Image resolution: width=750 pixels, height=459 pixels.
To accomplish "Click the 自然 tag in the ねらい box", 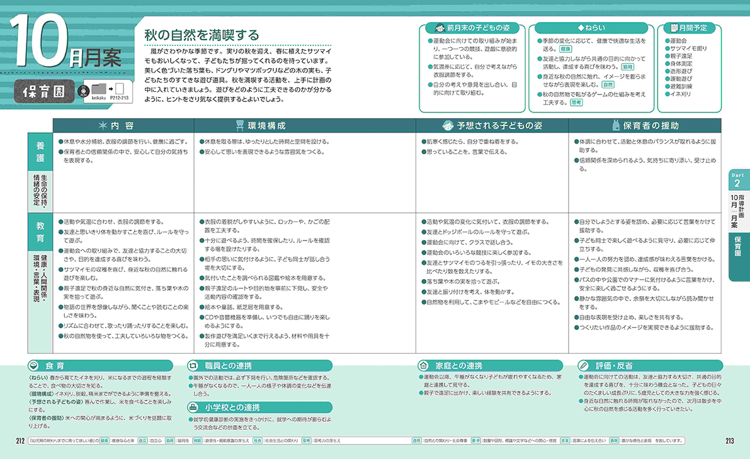I will [x=608, y=84].
